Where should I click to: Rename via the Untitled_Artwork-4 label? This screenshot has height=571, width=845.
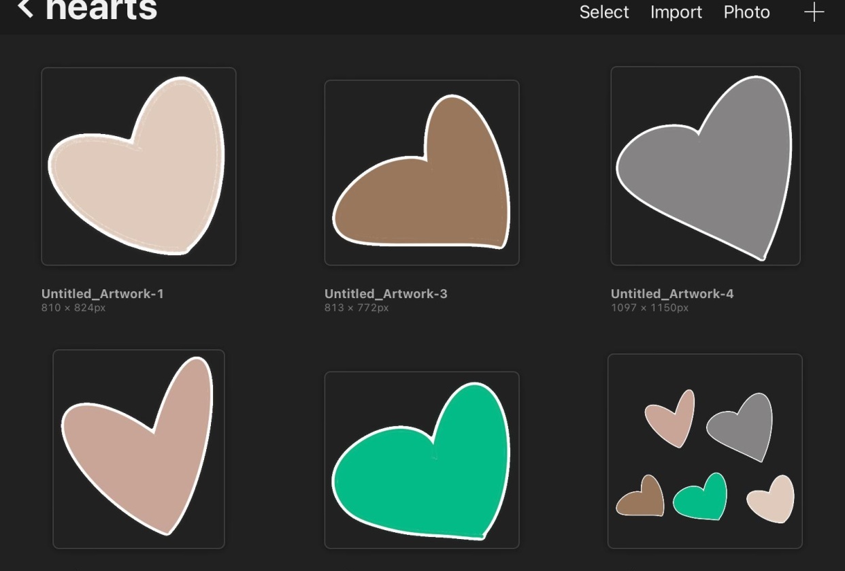click(x=672, y=294)
